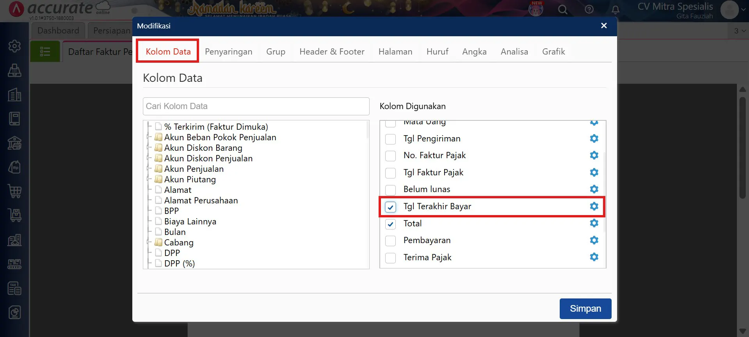
Task: Expand the Akun Diskon Penjualan folder
Action: tap(148, 158)
